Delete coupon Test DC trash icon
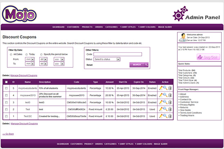The height and width of the screenshot is (149, 224). point(170,116)
